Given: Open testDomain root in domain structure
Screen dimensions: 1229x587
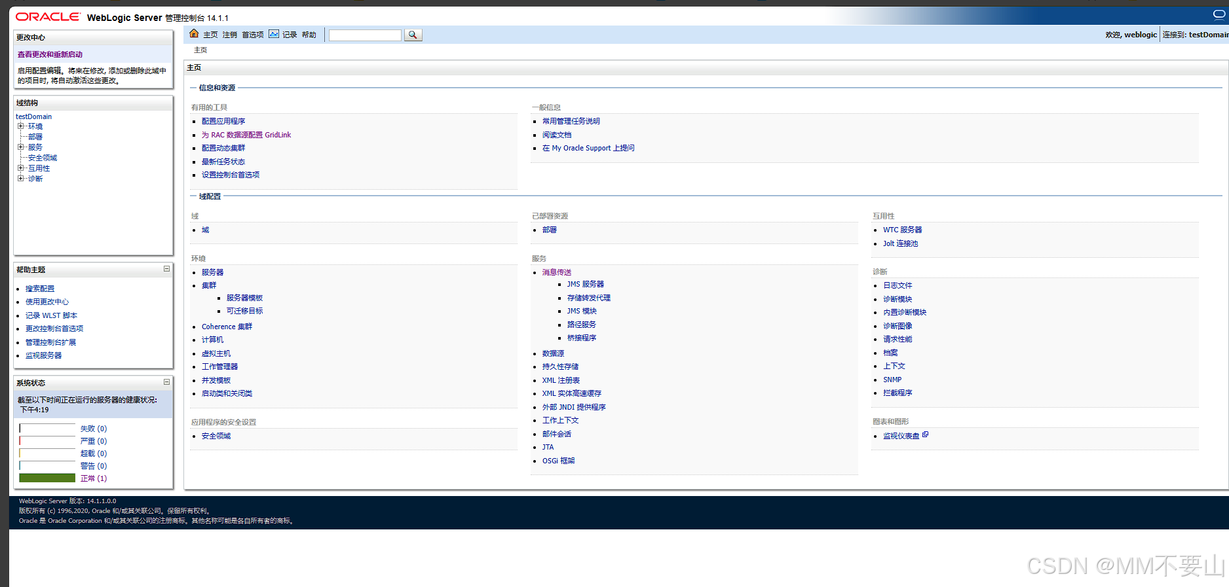Looking at the screenshot, I should pos(33,116).
